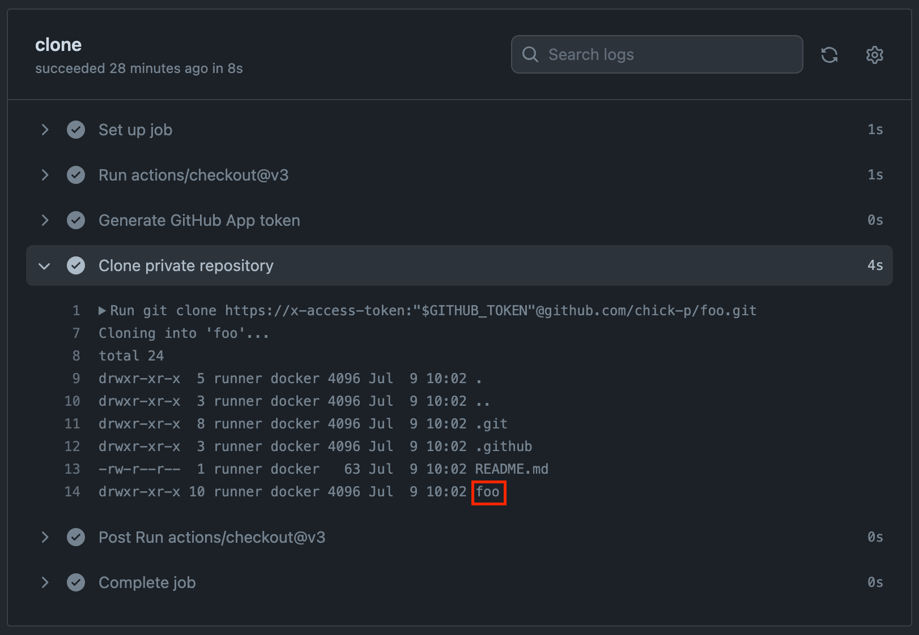Click check icon beside Post Run actions/checkout@v3
919x635 pixels.
tap(76, 537)
